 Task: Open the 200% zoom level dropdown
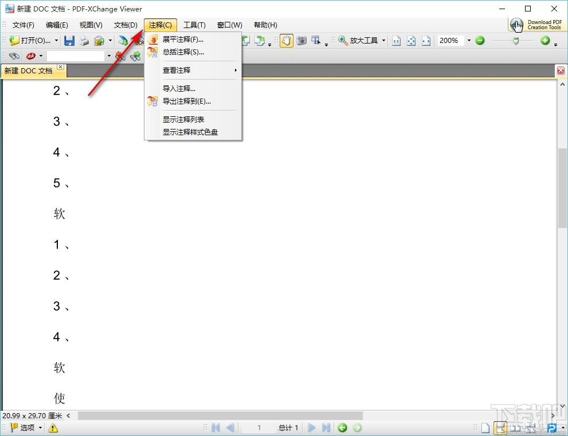click(469, 41)
